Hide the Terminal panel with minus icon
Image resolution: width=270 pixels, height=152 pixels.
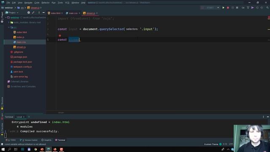(x=268, y=117)
